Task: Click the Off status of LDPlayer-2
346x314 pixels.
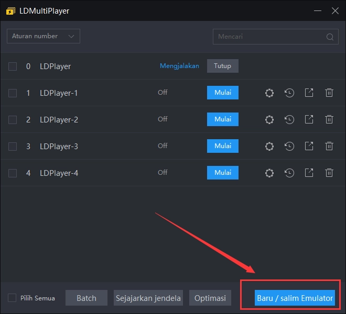Action: tap(163, 119)
